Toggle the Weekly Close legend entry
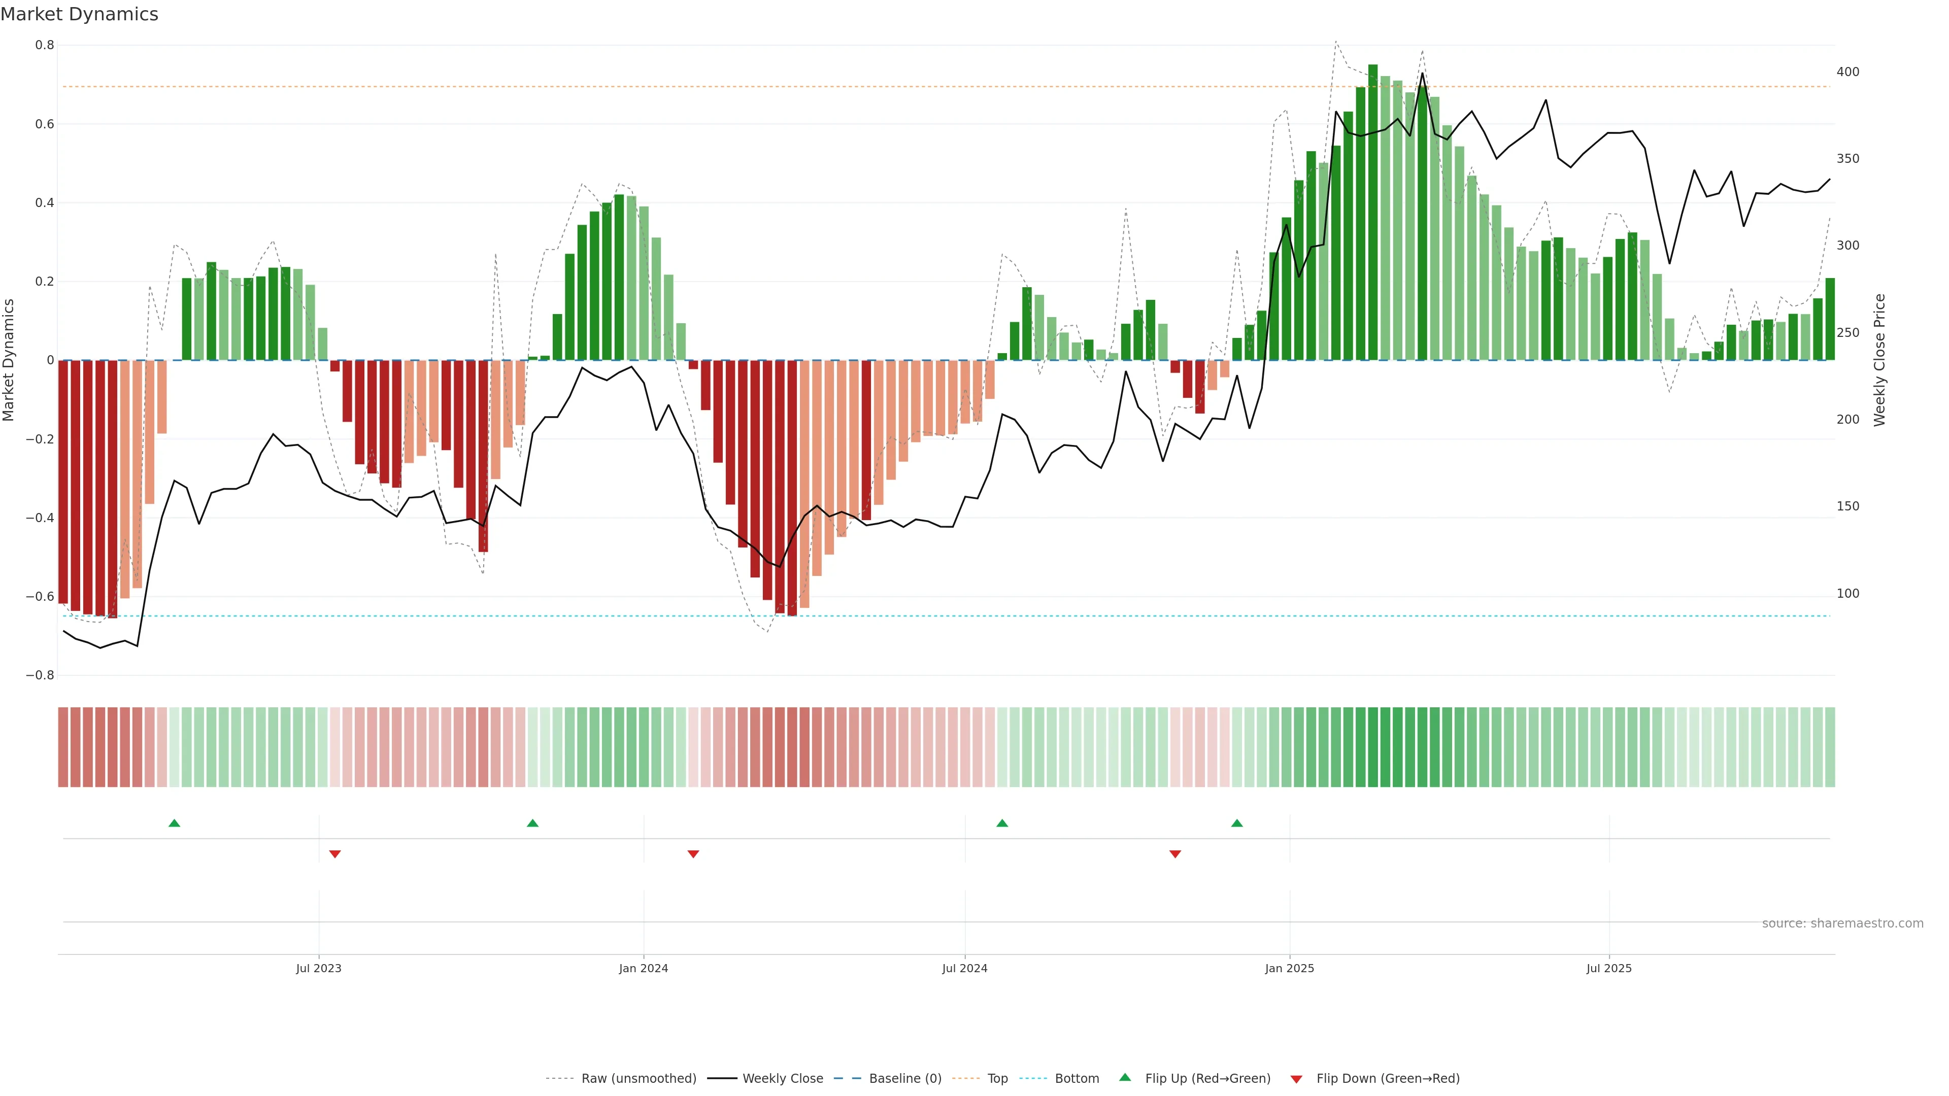1949x1096 pixels. click(782, 1079)
